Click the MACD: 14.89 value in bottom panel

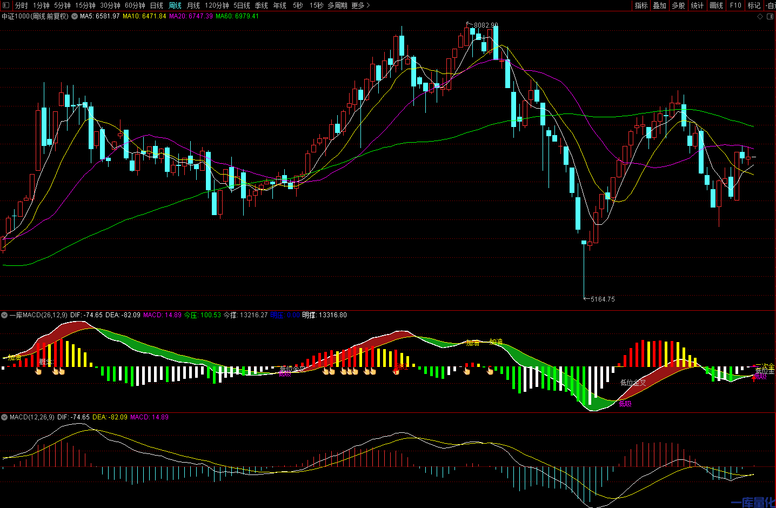[x=150, y=417]
